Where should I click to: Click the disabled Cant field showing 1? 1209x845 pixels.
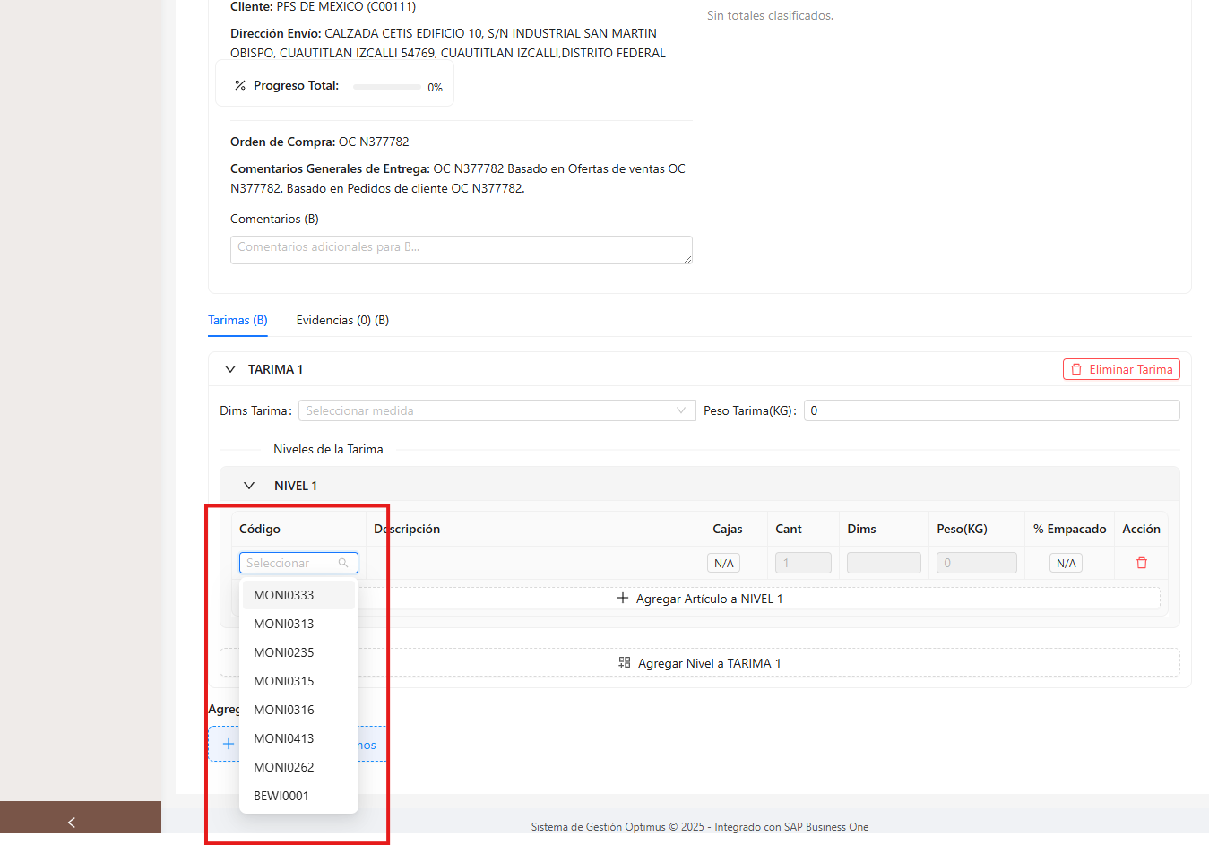(x=803, y=563)
